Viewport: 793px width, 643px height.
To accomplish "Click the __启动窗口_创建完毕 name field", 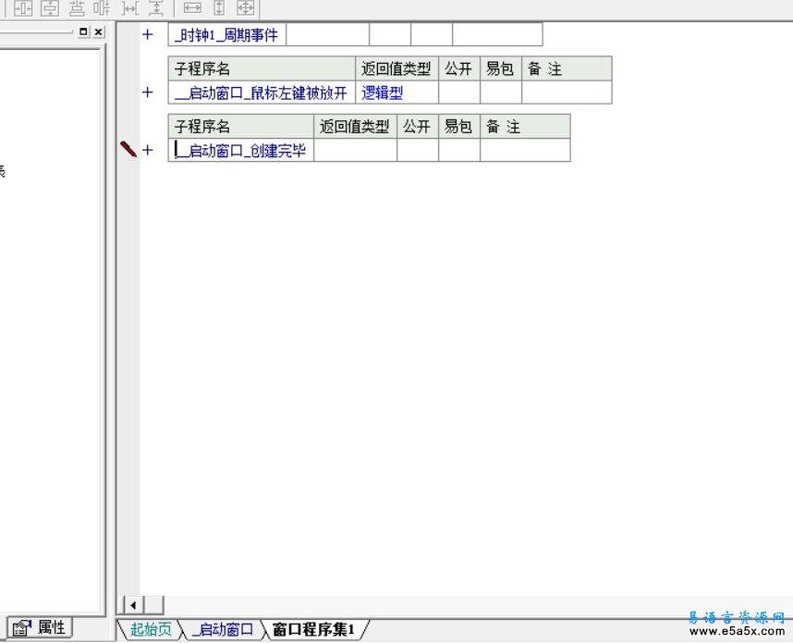I will click(x=241, y=151).
